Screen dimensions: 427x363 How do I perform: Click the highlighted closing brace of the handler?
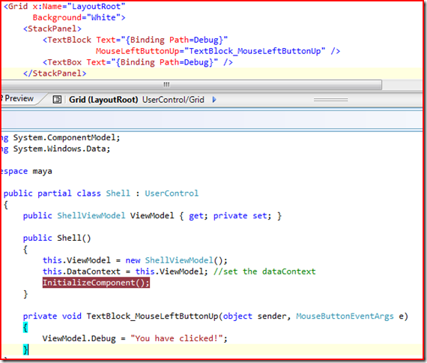[25, 349]
